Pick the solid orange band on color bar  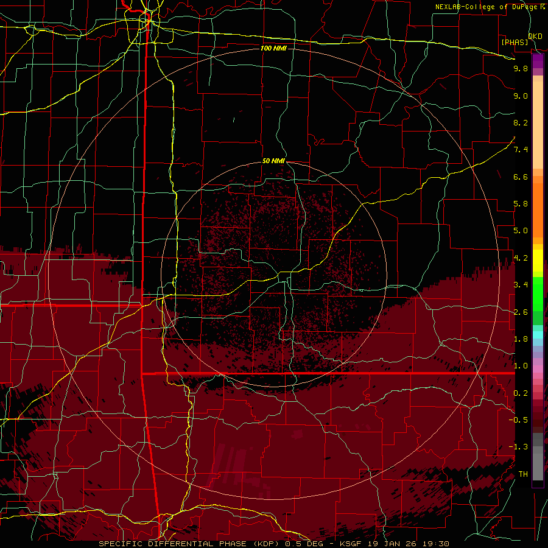click(538, 209)
